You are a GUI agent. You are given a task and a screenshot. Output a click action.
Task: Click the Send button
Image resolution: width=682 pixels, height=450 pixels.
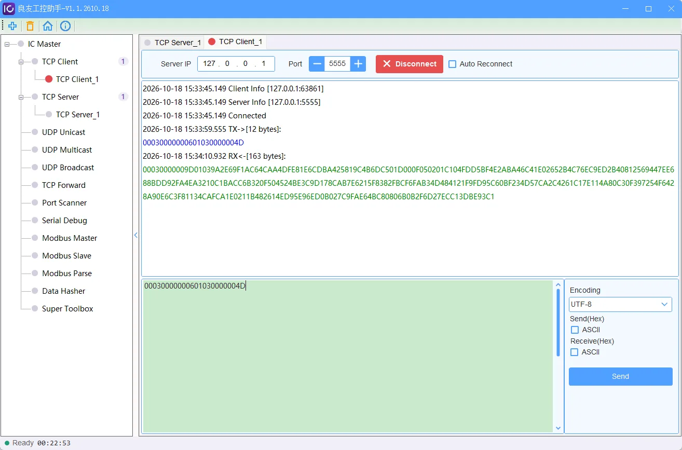[x=620, y=377]
